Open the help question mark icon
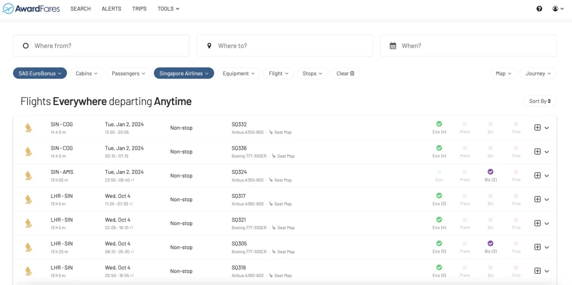Image resolution: width=572 pixels, height=285 pixels. (x=539, y=9)
